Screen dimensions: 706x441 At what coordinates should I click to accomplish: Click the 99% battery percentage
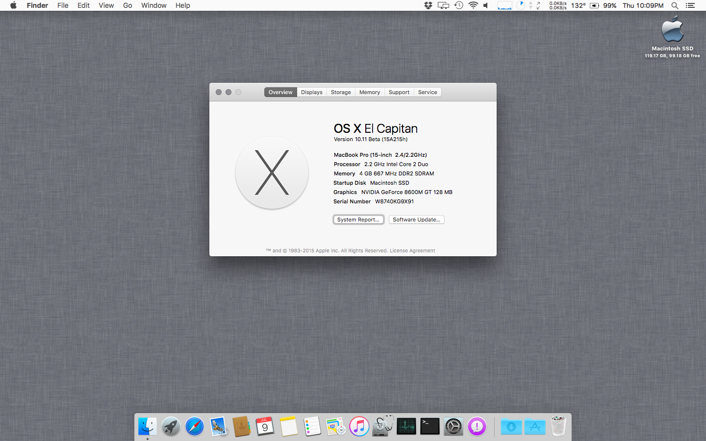[610, 5]
